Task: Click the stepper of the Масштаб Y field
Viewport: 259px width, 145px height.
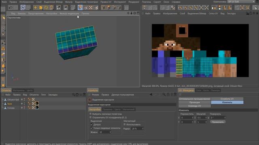Action: tap(206, 122)
